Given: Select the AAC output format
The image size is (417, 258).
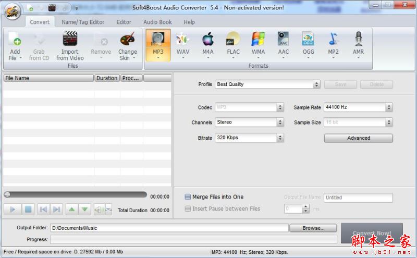Looking at the screenshot, I should point(283,45).
